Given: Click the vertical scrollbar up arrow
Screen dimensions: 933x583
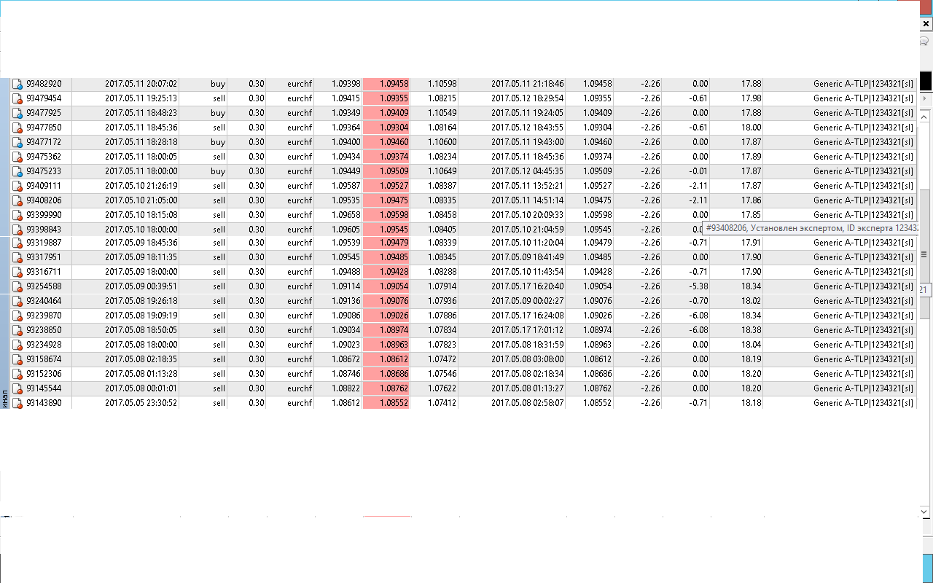Looking at the screenshot, I should click(x=925, y=117).
